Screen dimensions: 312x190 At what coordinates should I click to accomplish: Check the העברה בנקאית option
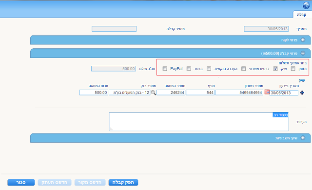pyautogui.click(x=209, y=69)
